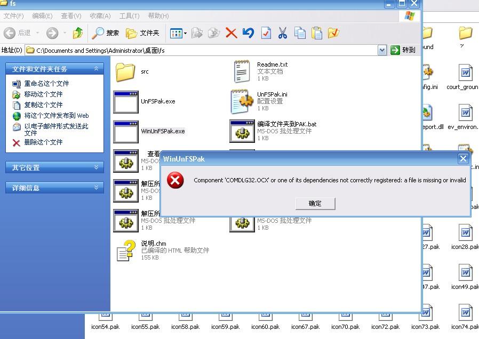Click the Cut scissors toolbar icon
Image resolution: width=479 pixels, height=339 pixels.
click(283, 33)
